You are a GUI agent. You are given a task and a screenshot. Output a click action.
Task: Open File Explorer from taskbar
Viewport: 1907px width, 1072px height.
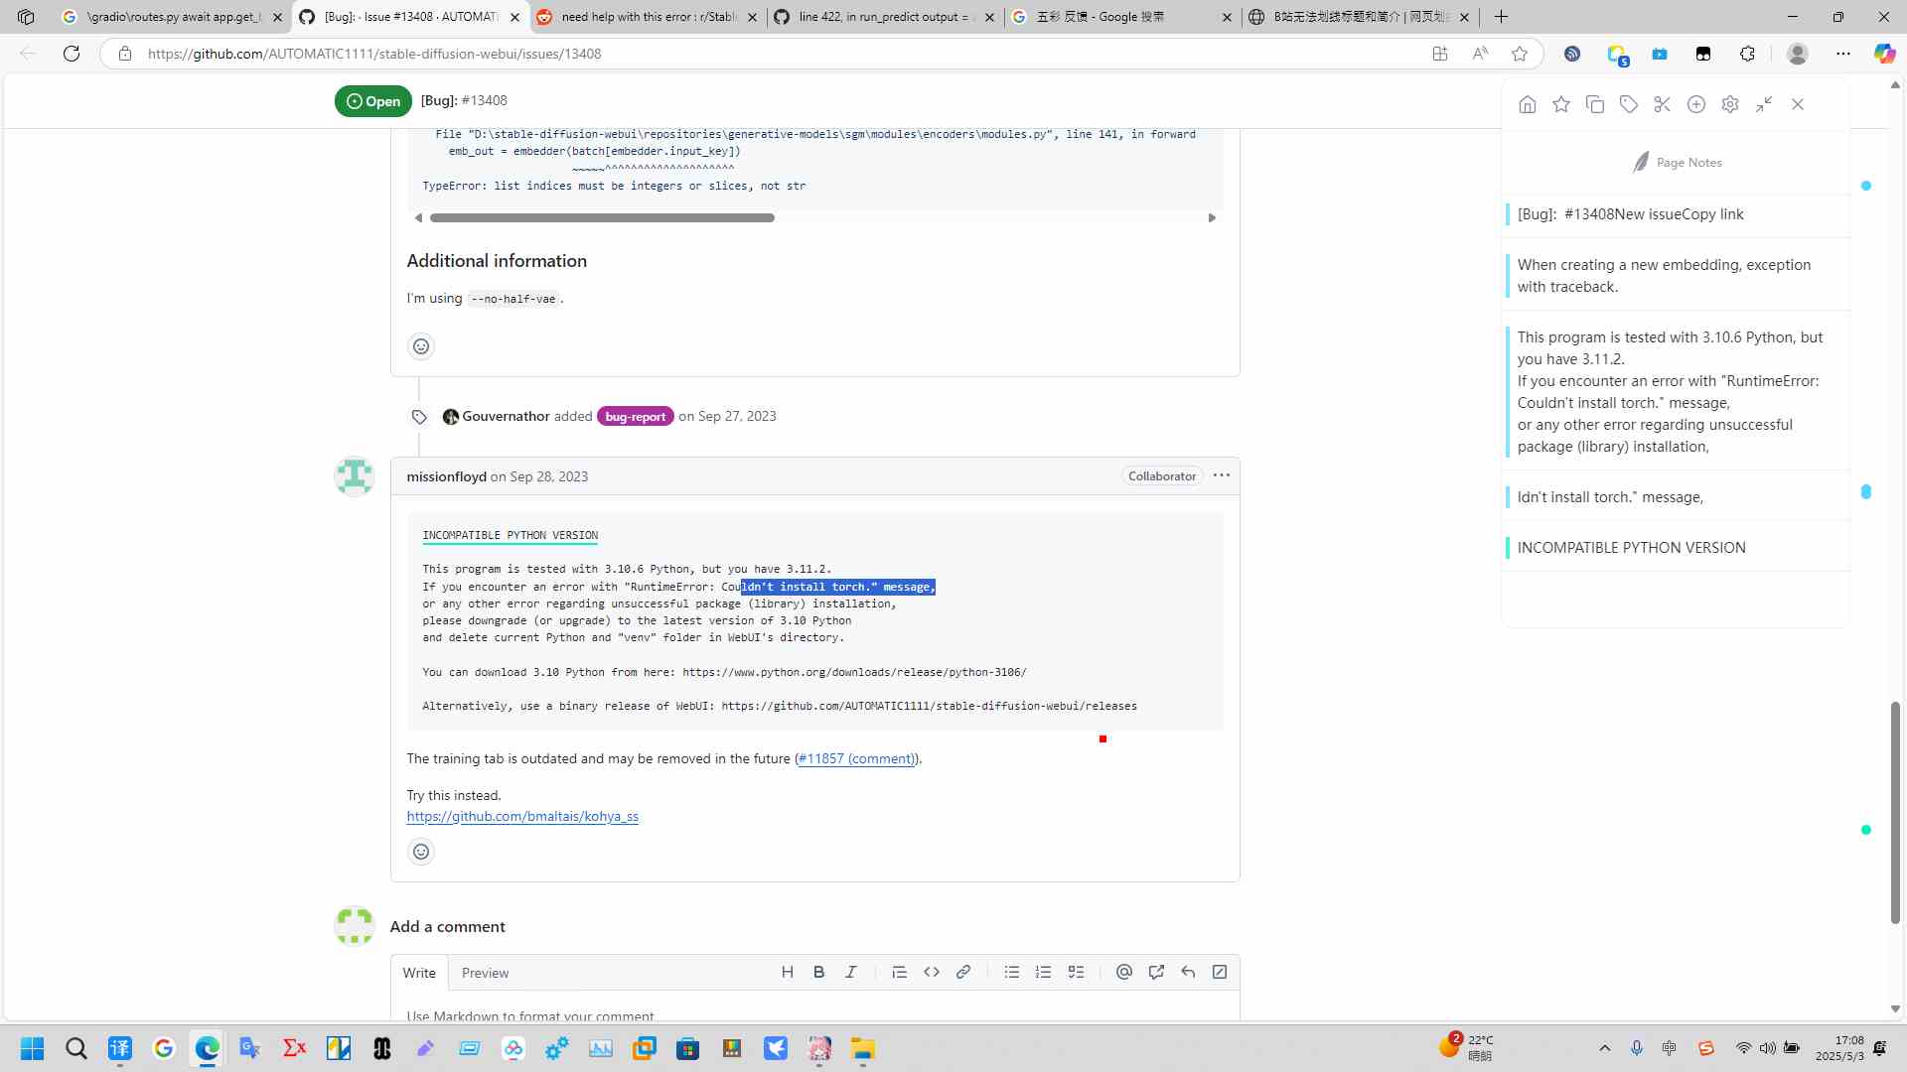[863, 1049]
